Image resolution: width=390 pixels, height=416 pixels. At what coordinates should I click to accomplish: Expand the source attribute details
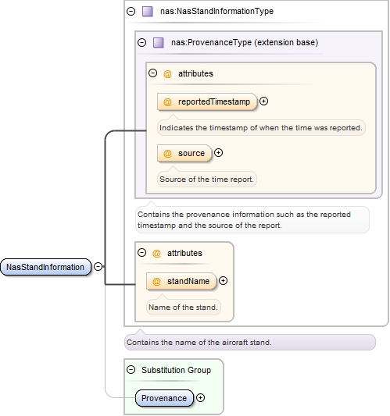218,153
